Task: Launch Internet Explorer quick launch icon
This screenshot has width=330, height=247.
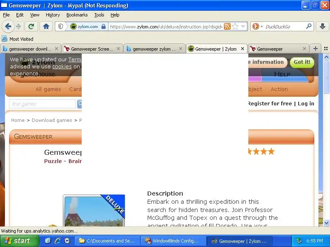Action: 57,241
